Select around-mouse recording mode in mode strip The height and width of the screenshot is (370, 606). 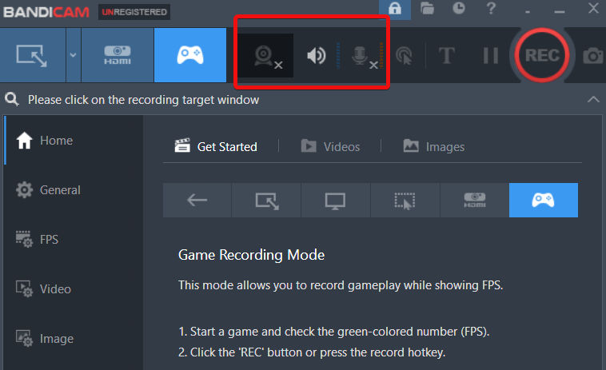click(405, 200)
